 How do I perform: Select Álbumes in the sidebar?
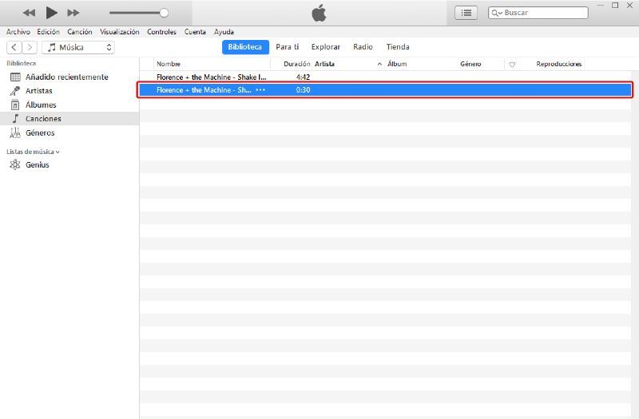41,105
